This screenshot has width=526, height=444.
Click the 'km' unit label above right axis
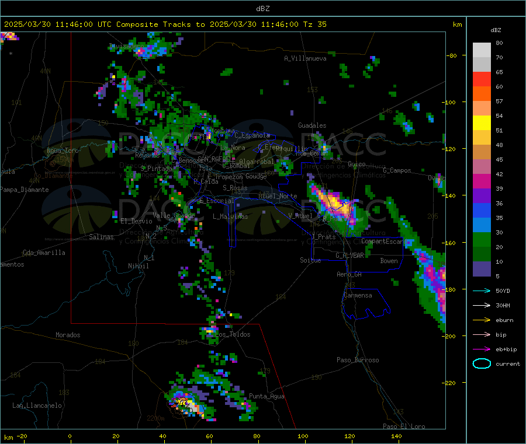click(x=457, y=25)
